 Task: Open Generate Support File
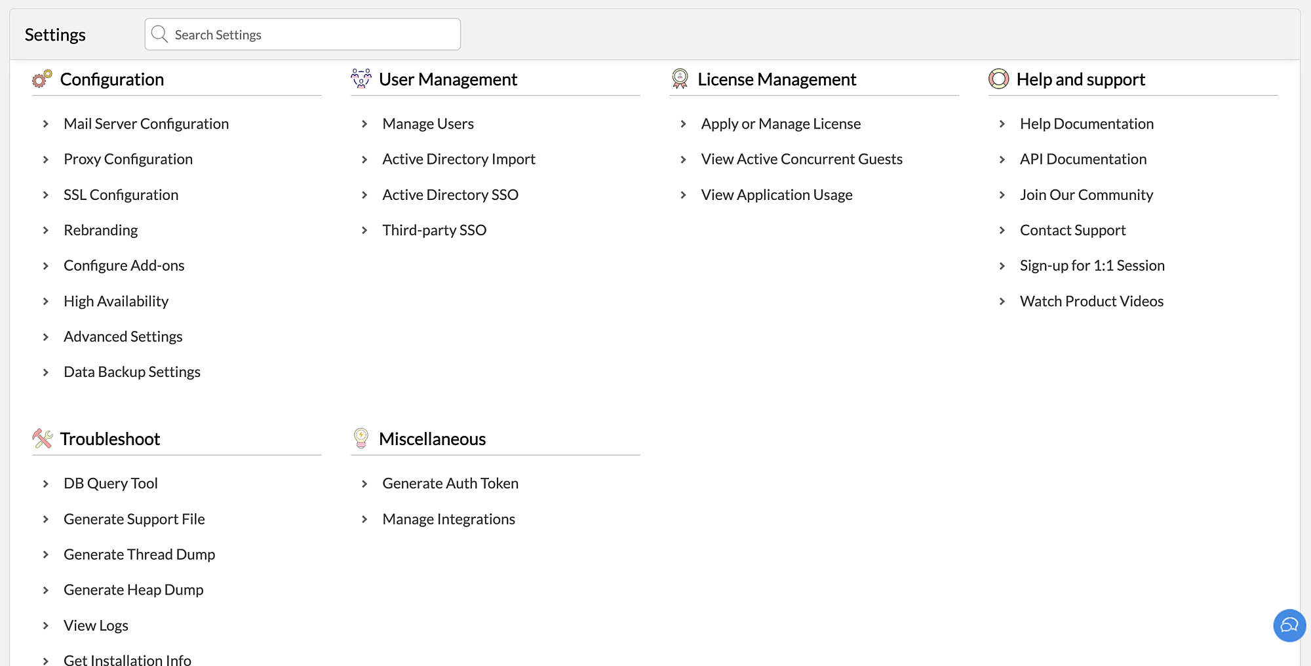pyautogui.click(x=134, y=519)
